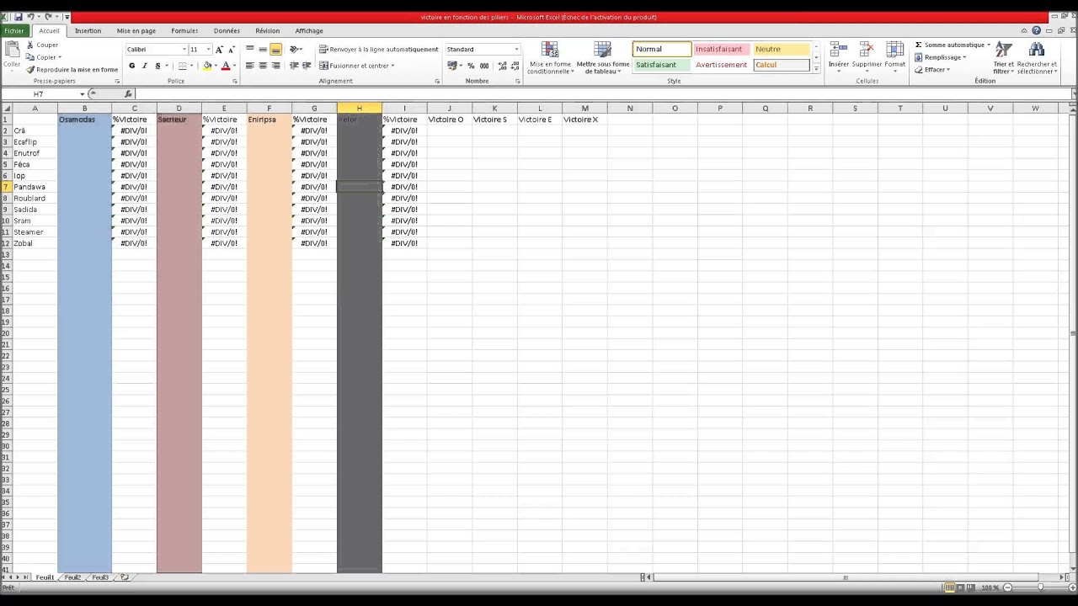Open the font size 11 dropdown
The image size is (1078, 606).
click(208, 50)
